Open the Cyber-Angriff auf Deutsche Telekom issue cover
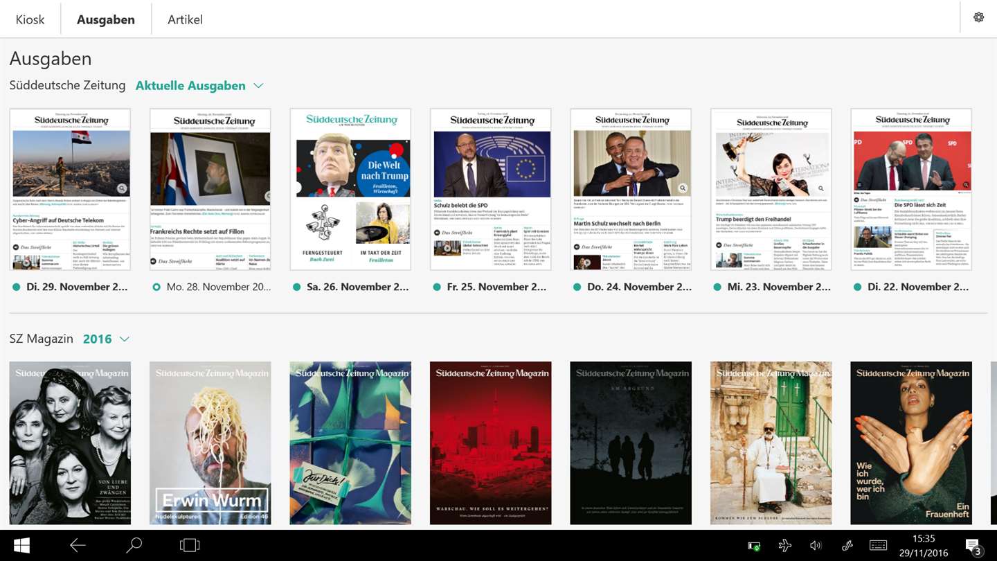Image resolution: width=997 pixels, height=561 pixels. tap(70, 189)
